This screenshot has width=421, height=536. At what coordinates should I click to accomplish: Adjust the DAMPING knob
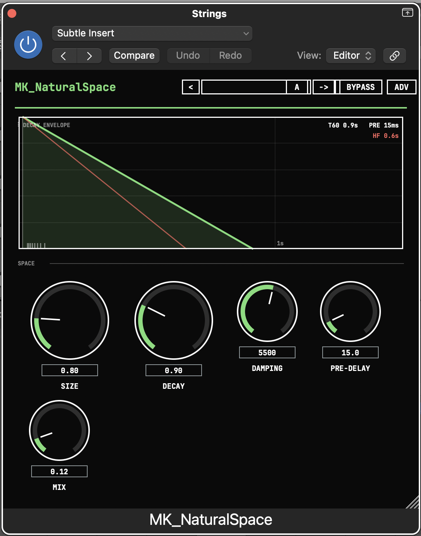click(x=267, y=311)
